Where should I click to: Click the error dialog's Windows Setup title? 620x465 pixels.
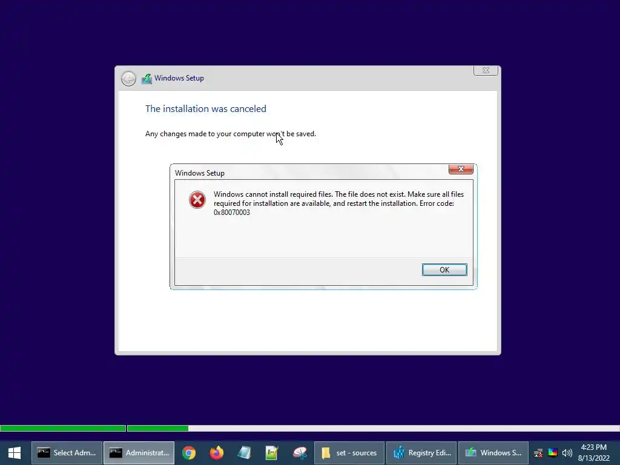[200, 173]
